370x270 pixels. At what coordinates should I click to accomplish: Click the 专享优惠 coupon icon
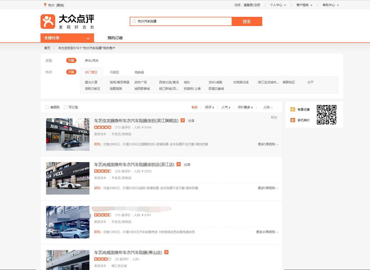[293, 109]
